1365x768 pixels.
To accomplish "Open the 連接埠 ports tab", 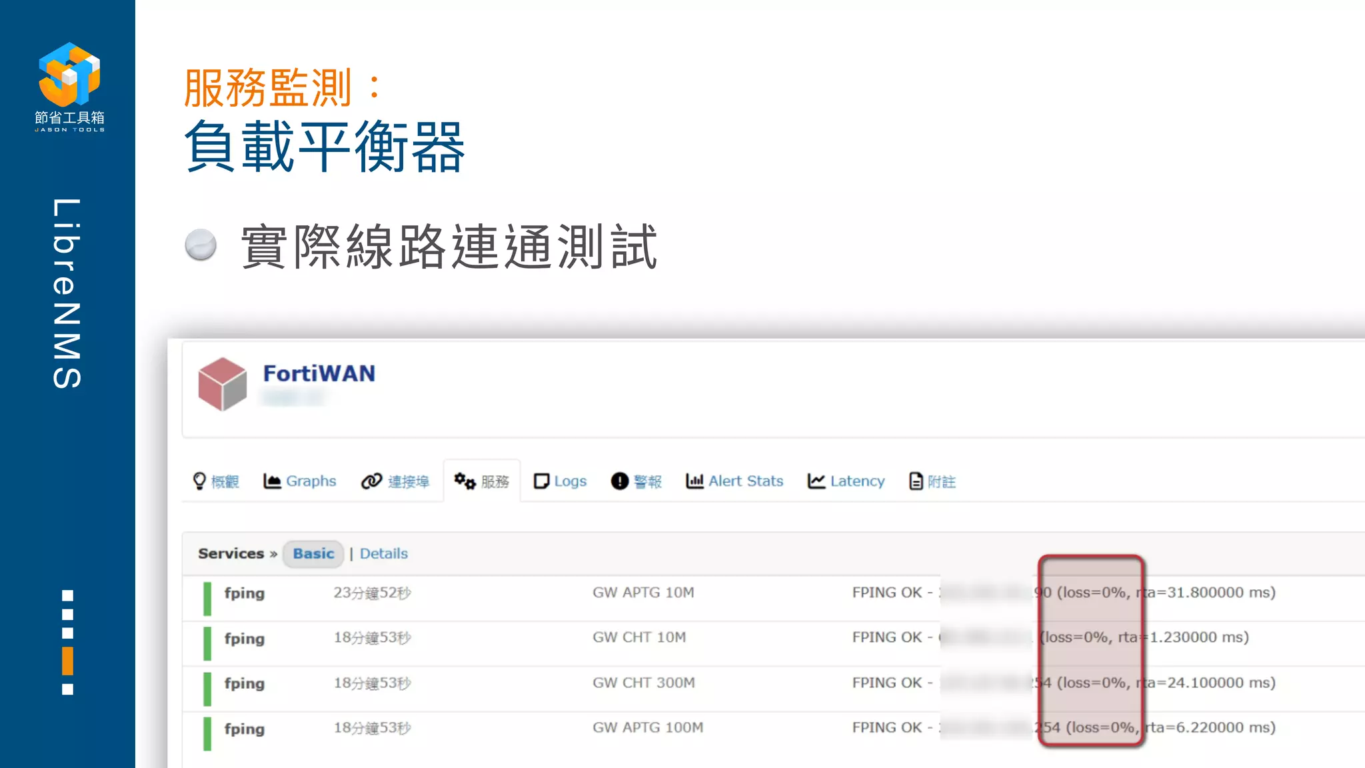I will (409, 481).
